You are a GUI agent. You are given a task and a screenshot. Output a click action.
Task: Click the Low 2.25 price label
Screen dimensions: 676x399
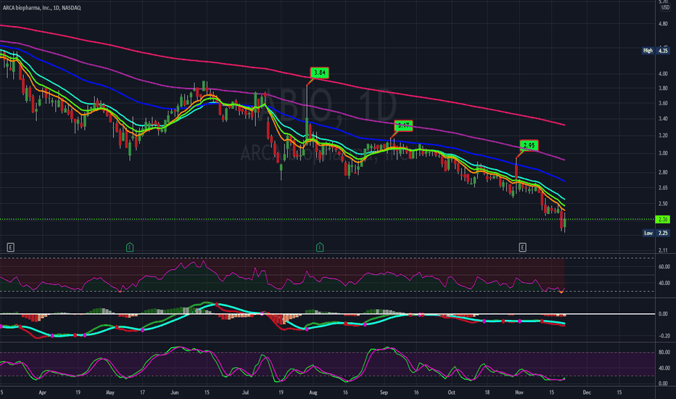point(656,233)
